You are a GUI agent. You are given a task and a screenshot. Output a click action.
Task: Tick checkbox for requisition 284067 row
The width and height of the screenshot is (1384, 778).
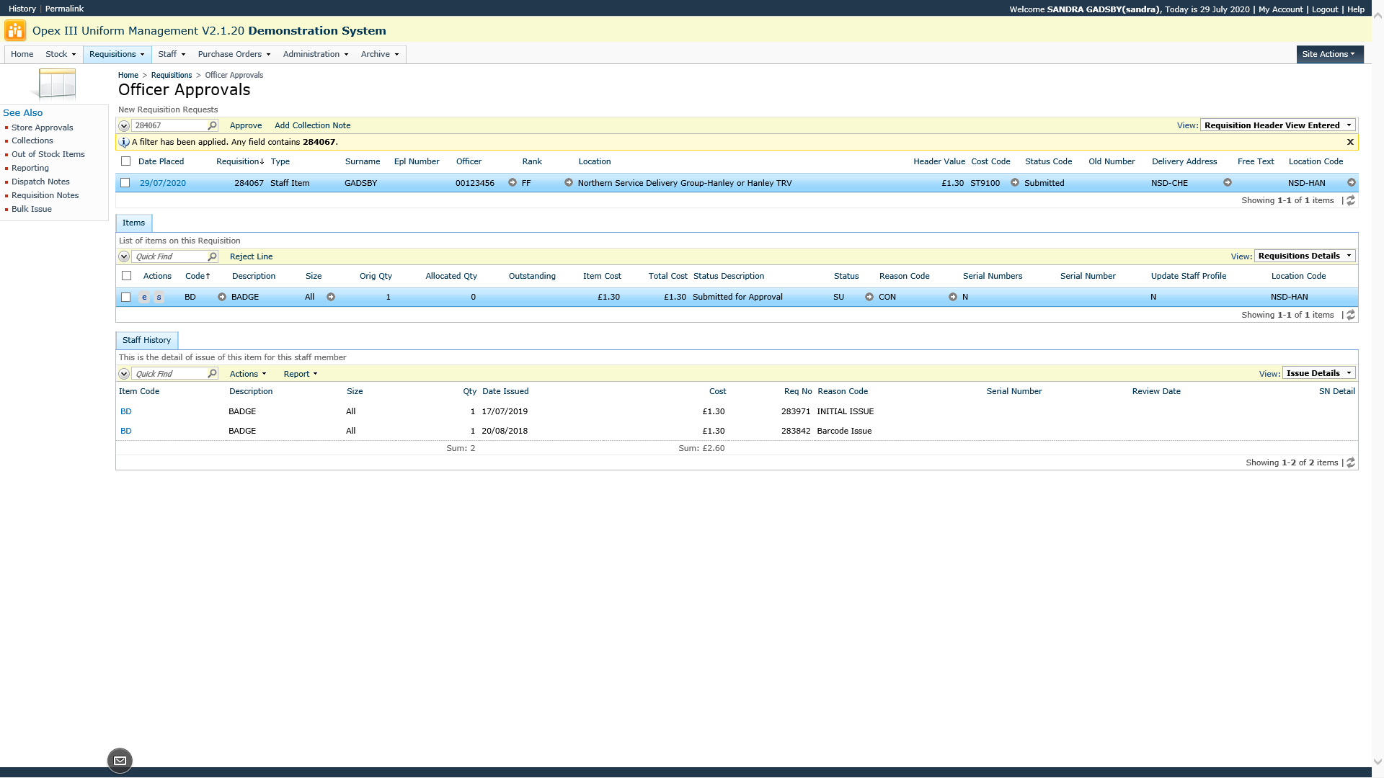point(125,183)
